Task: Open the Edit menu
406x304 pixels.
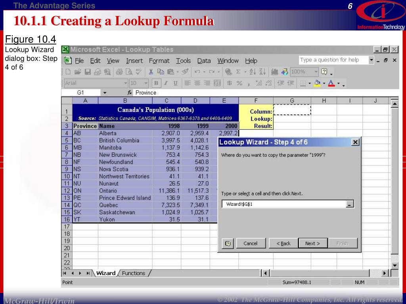Action: click(x=95, y=61)
